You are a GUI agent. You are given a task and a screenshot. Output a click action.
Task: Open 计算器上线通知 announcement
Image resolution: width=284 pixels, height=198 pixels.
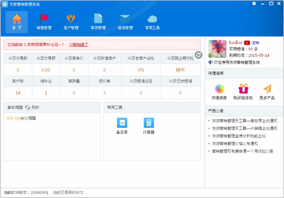pyautogui.click(x=245, y=128)
